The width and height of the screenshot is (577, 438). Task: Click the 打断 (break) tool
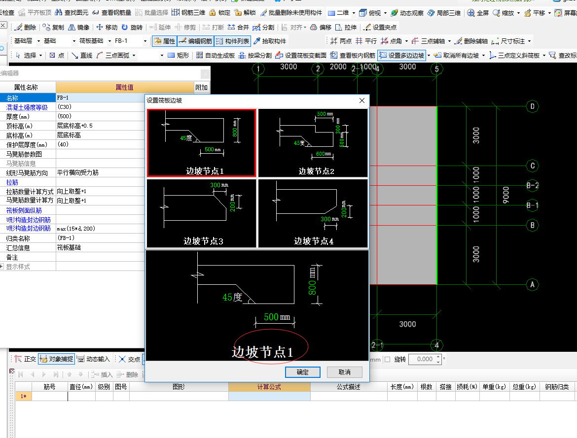[213, 27]
